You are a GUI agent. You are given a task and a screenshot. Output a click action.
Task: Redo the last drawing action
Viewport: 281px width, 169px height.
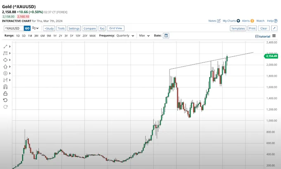tap(5, 107)
